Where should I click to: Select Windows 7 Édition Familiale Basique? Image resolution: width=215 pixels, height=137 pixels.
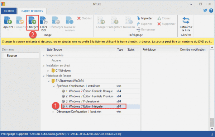point(89,91)
